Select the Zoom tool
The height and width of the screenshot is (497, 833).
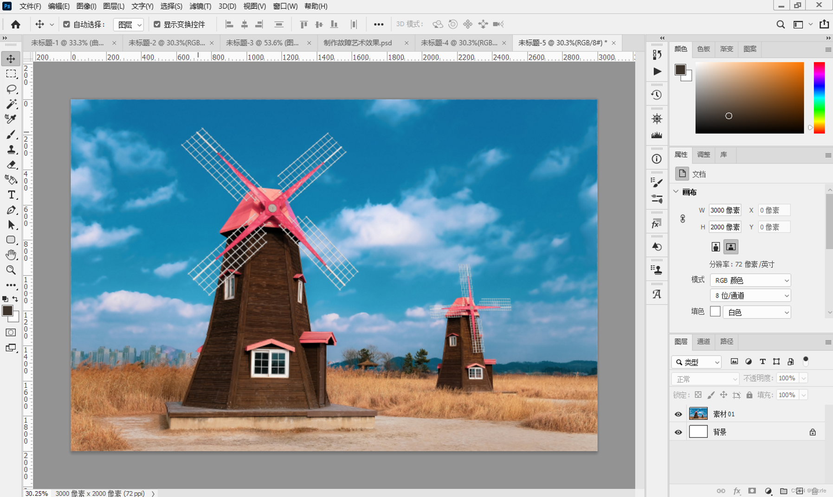11,270
